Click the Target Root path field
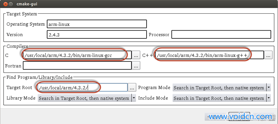This screenshot has height=124, width=278. [x=83, y=88]
